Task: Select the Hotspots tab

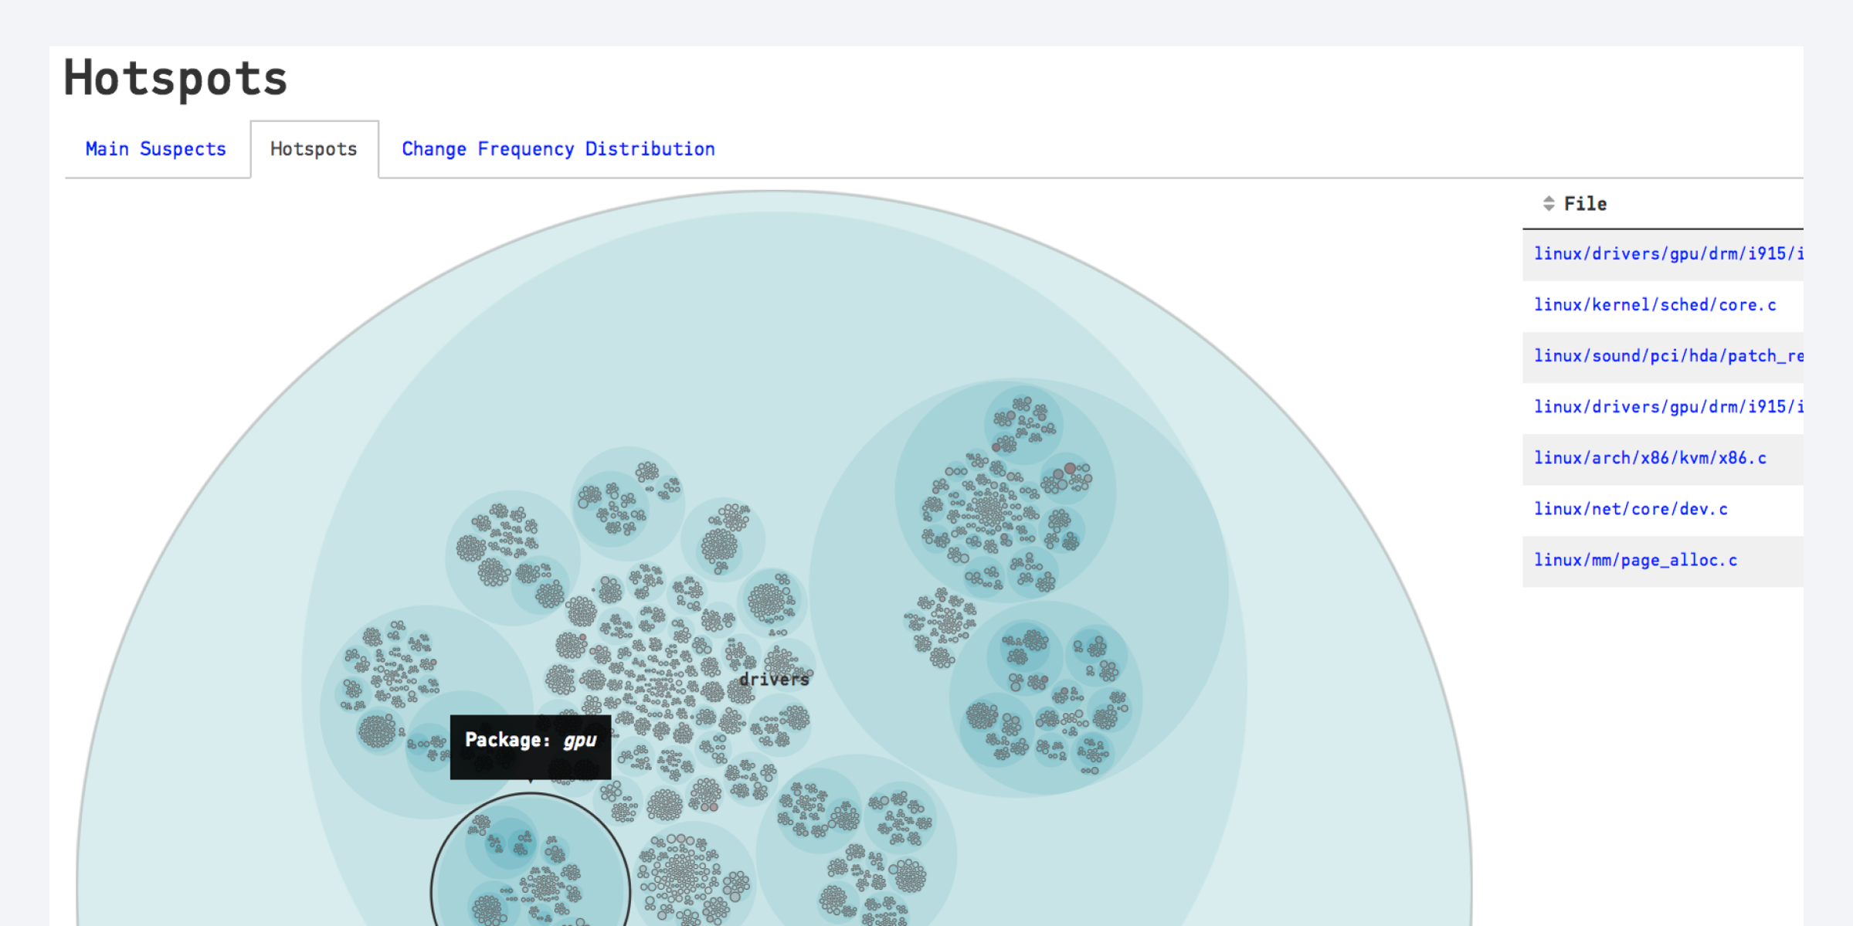Action: [x=314, y=149]
